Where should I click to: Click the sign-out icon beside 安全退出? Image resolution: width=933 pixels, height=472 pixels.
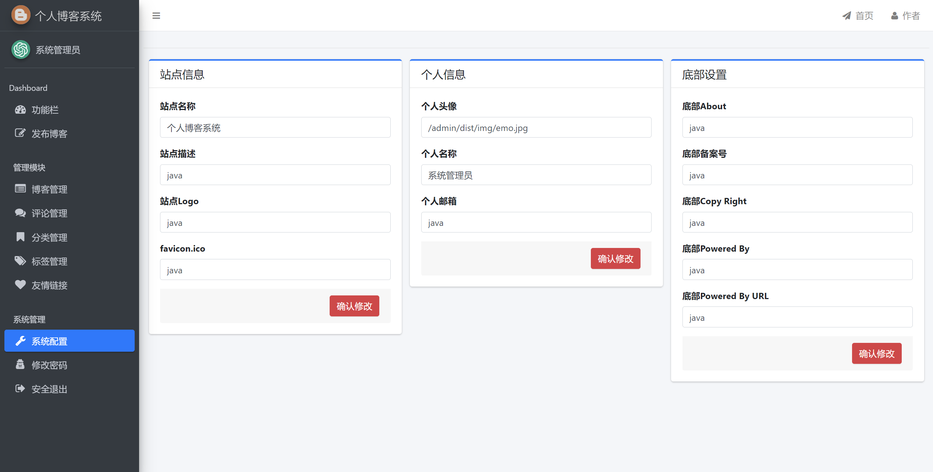click(20, 388)
